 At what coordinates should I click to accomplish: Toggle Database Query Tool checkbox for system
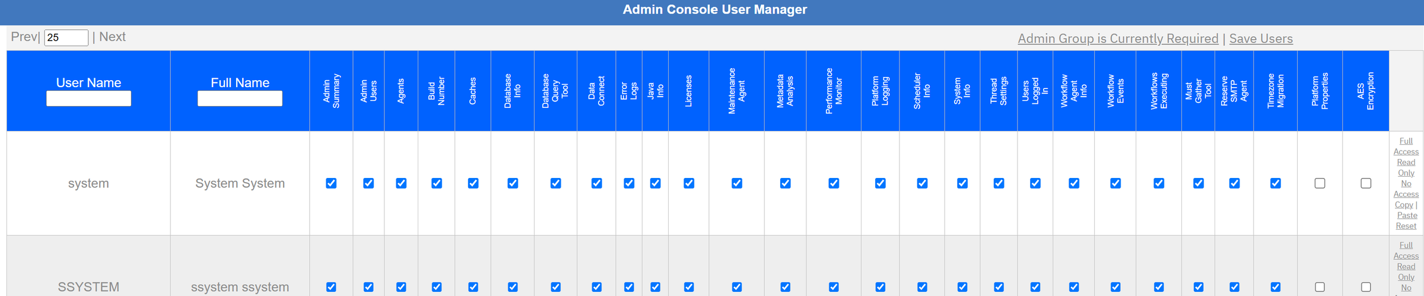555,183
